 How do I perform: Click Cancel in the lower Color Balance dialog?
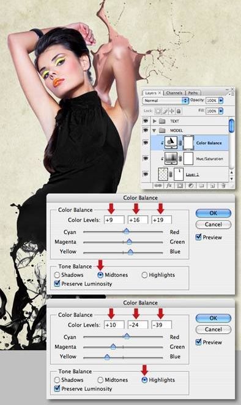click(213, 329)
